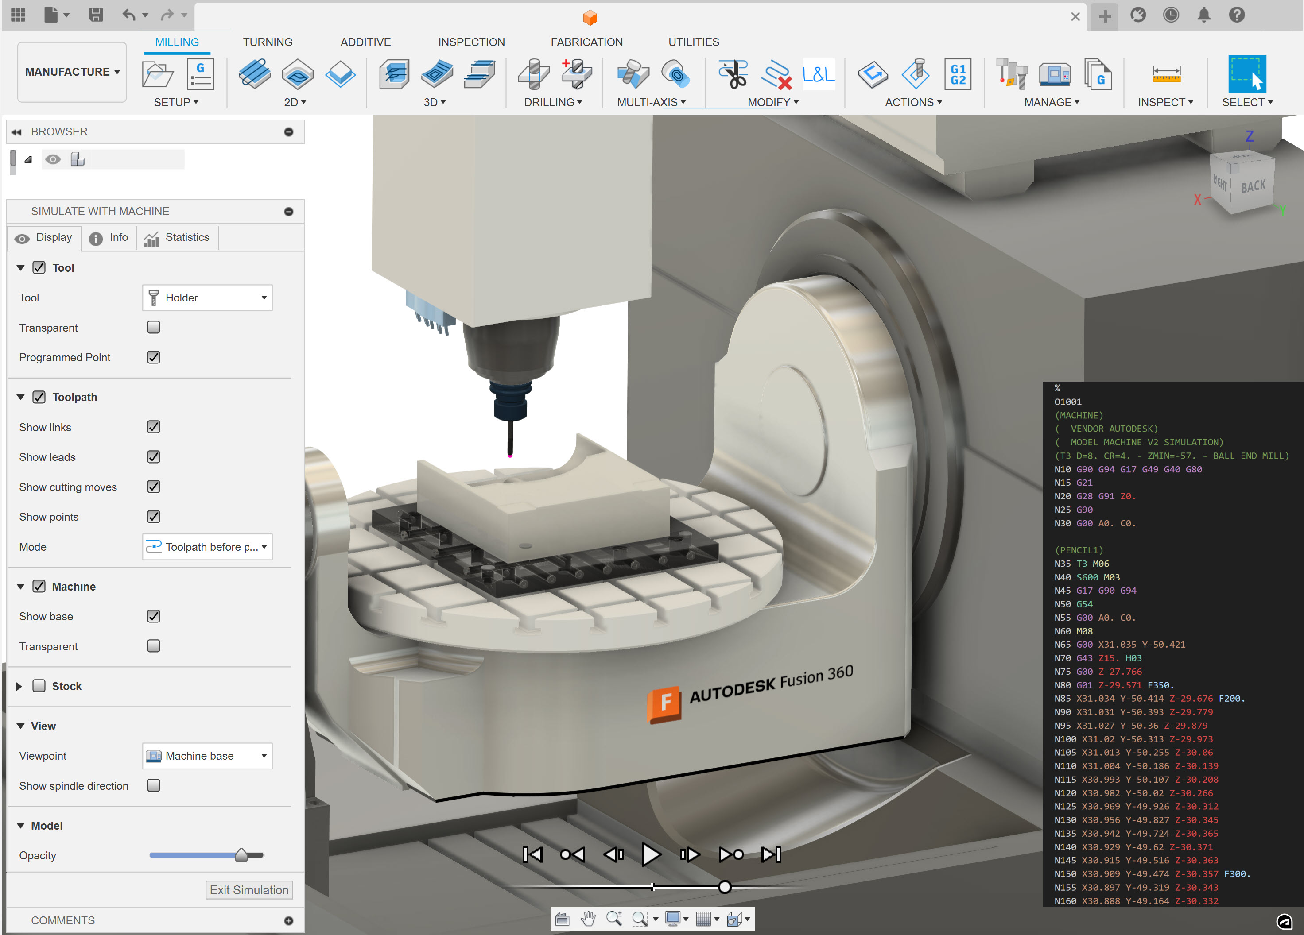The image size is (1304, 935).
Task: Open the Tool display dropdown showing Holder
Action: click(x=207, y=297)
